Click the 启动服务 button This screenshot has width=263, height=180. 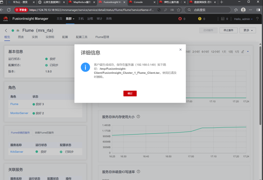tap(208, 30)
